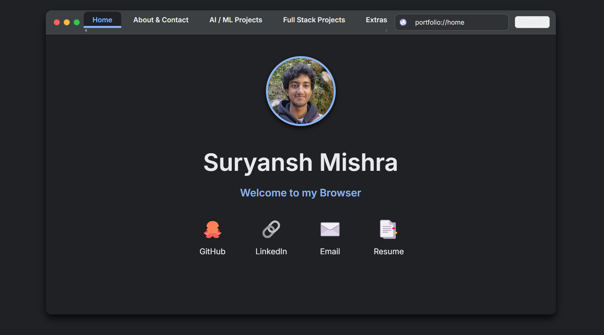Open the Email envelope icon
Viewport: 604px width, 335px height.
coord(330,229)
